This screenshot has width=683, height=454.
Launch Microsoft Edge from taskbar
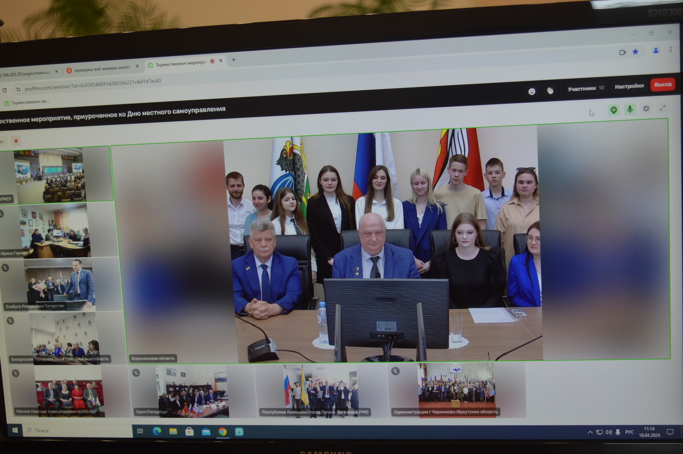(x=157, y=431)
